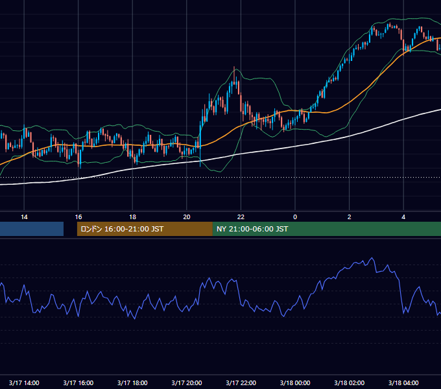
Task: Click the 3/18 04:00 date label
Action: (403, 383)
